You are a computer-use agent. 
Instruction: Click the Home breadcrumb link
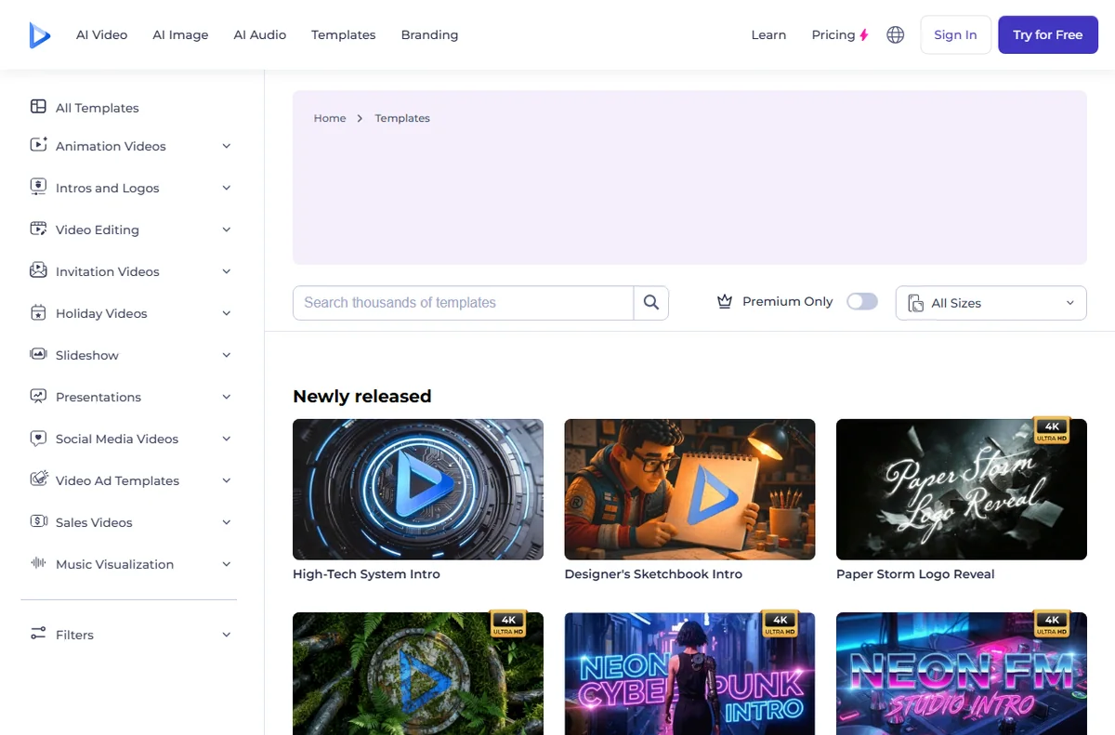[330, 118]
